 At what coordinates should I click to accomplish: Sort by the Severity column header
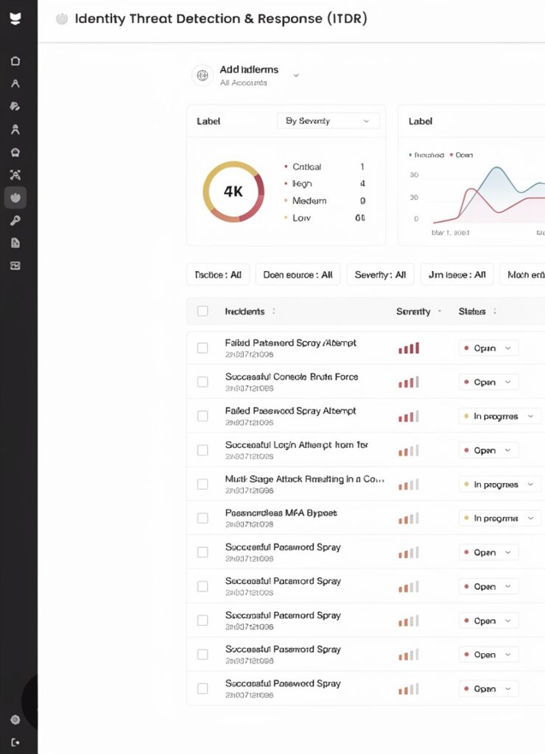[x=413, y=311]
